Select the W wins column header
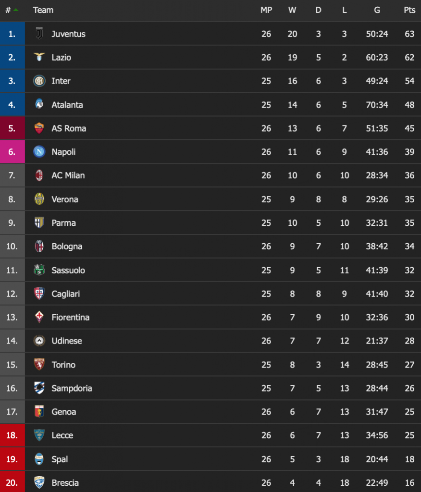421x492 pixels. (x=292, y=10)
